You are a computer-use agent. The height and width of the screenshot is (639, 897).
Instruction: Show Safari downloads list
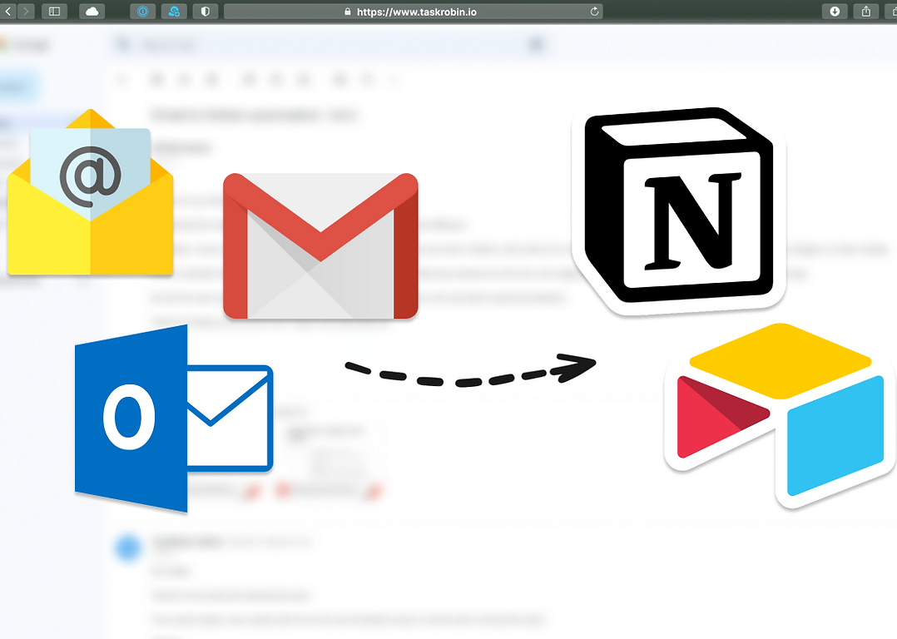coord(835,12)
